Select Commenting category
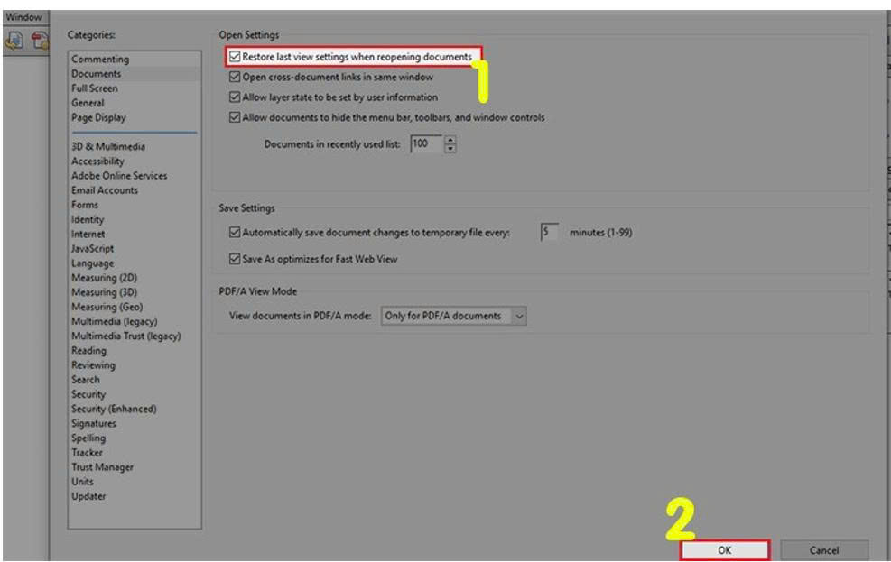The width and height of the screenshot is (891, 562). pyautogui.click(x=100, y=59)
